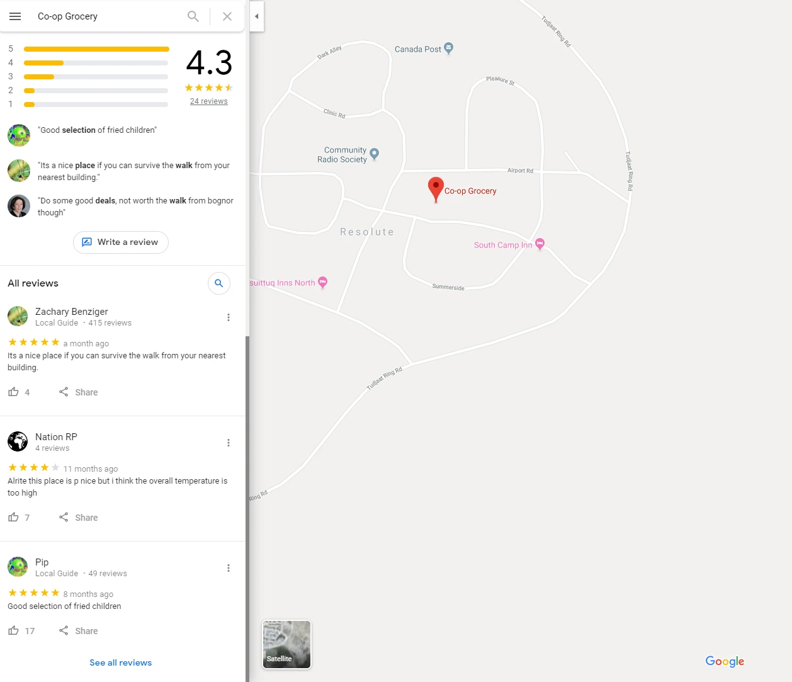Click the Community Radio Society marker icon
This screenshot has width=792, height=682.
375,154
